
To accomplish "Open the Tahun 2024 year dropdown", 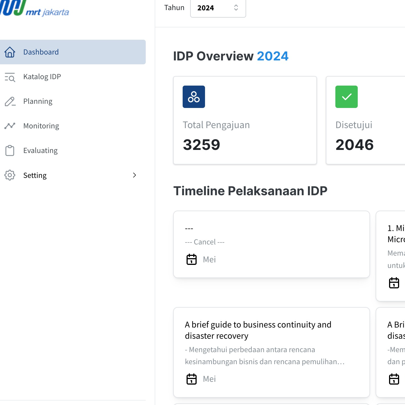I will [x=218, y=8].
